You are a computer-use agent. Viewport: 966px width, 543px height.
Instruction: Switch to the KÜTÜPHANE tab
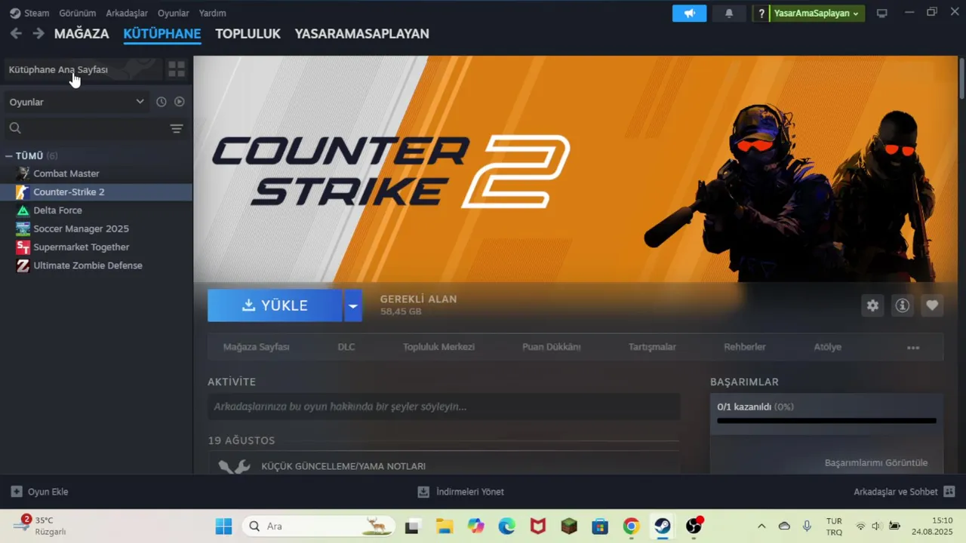point(162,34)
